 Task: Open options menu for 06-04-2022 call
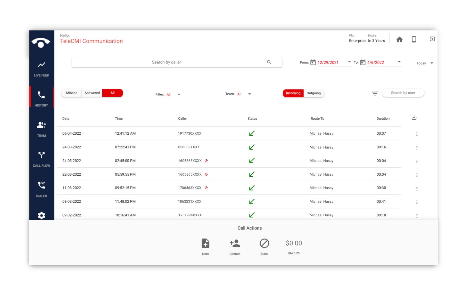tap(417, 134)
